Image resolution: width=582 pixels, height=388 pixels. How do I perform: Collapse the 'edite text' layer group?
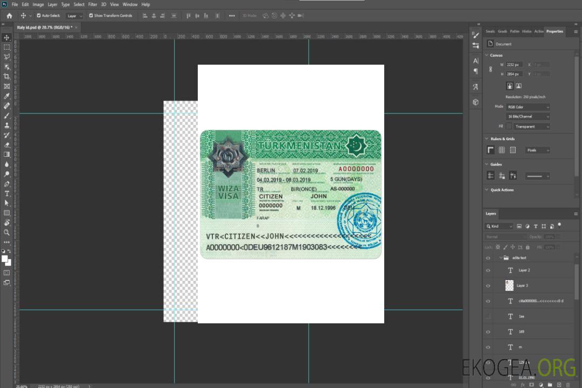501,258
